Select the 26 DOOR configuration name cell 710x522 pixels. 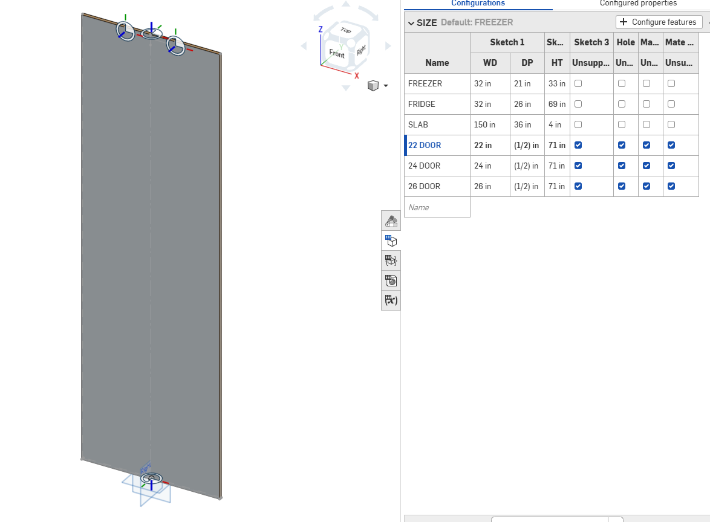(x=437, y=186)
